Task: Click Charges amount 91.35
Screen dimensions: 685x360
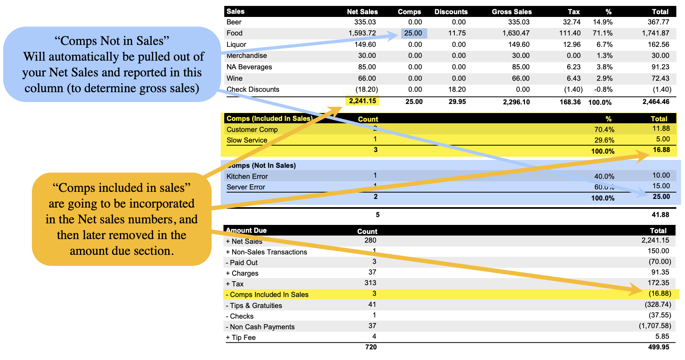Action: [x=661, y=272]
